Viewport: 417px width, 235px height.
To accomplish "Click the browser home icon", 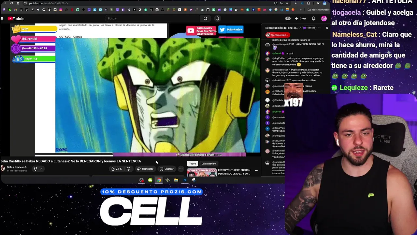I will (x=18, y=3).
